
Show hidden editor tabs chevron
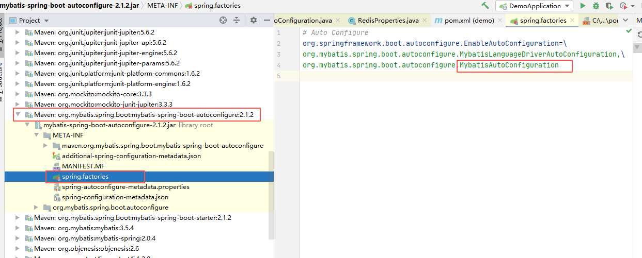626,21
